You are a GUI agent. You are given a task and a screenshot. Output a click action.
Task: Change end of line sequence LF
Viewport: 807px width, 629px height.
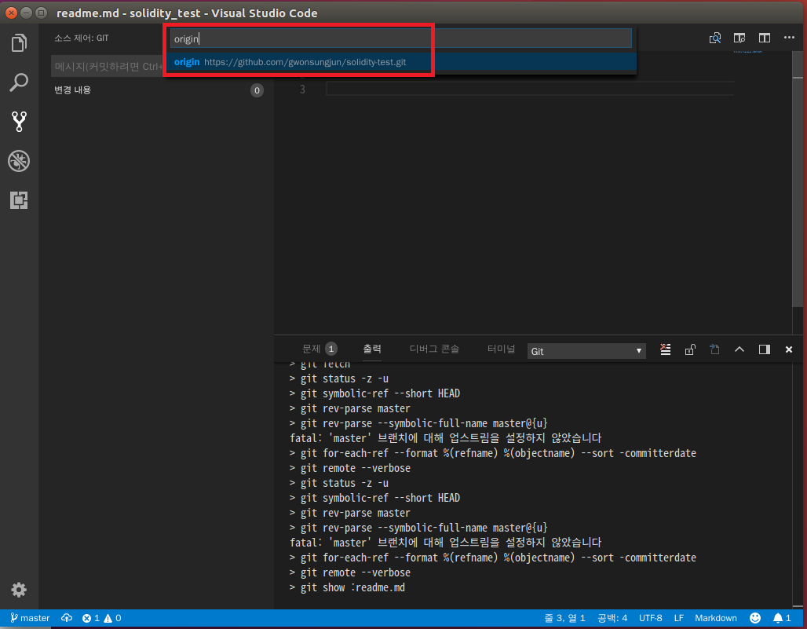[x=679, y=618]
